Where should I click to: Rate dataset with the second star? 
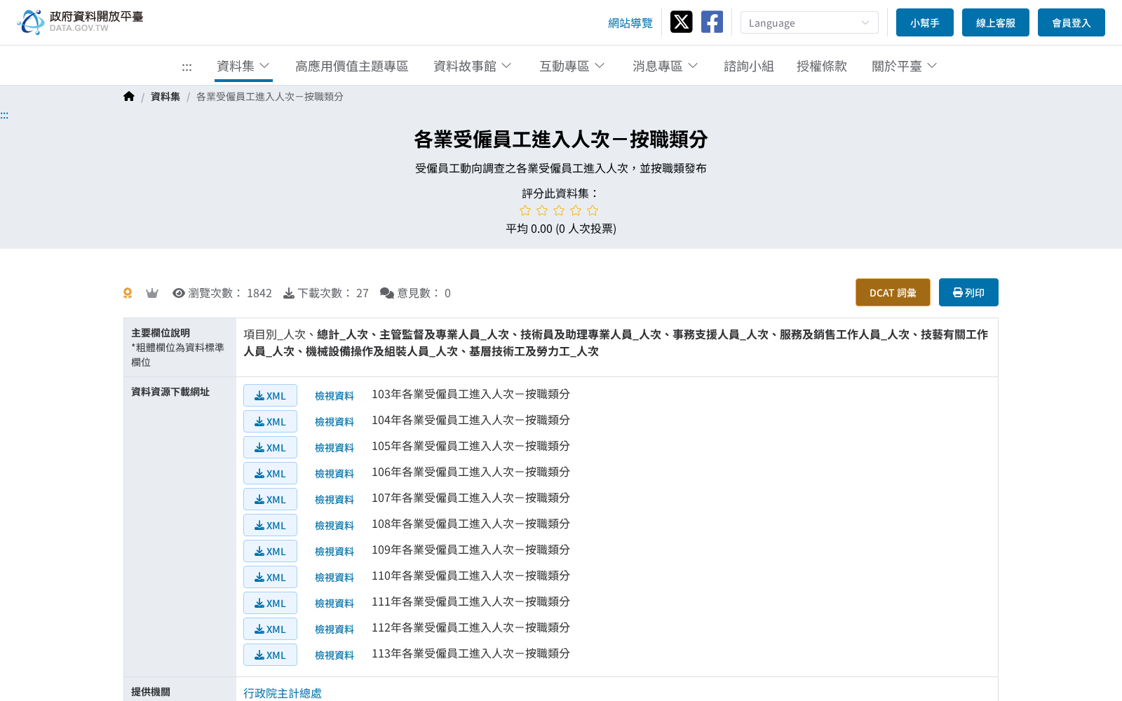tap(542, 210)
